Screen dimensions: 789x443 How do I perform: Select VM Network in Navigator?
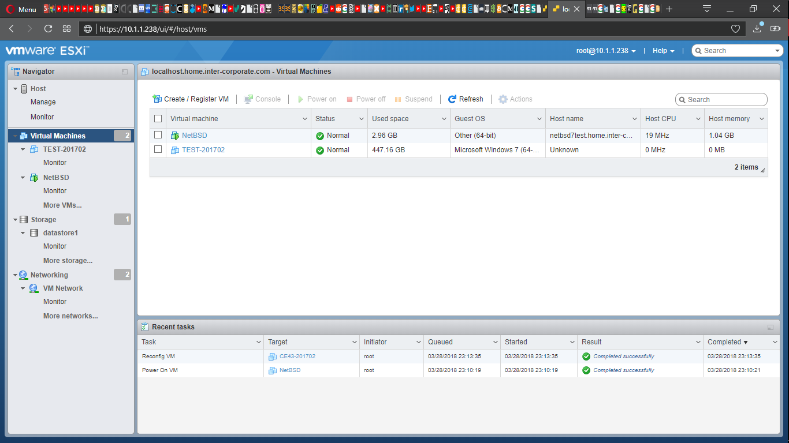pos(63,288)
